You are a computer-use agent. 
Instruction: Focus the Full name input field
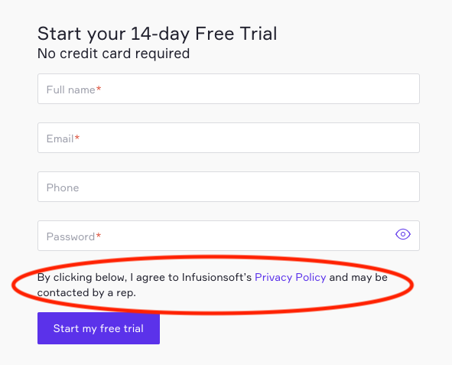pyautogui.click(x=229, y=89)
